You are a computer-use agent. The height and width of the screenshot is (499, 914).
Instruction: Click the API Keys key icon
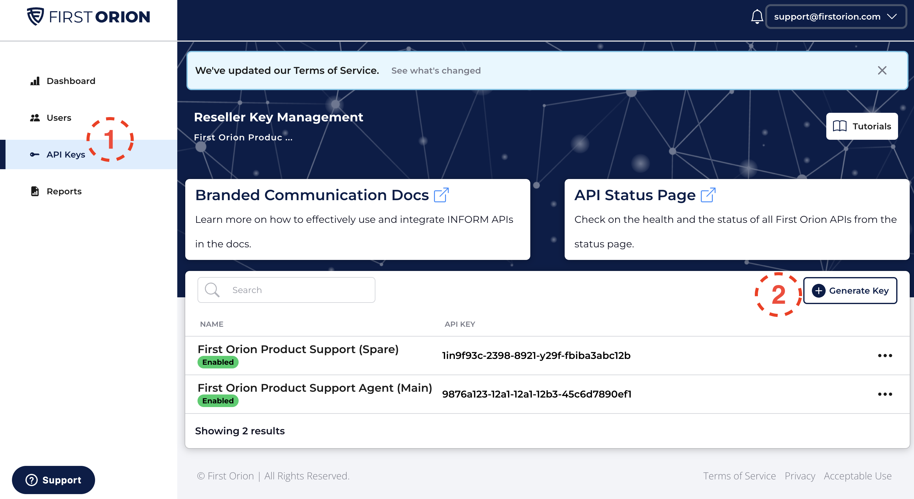coord(35,154)
